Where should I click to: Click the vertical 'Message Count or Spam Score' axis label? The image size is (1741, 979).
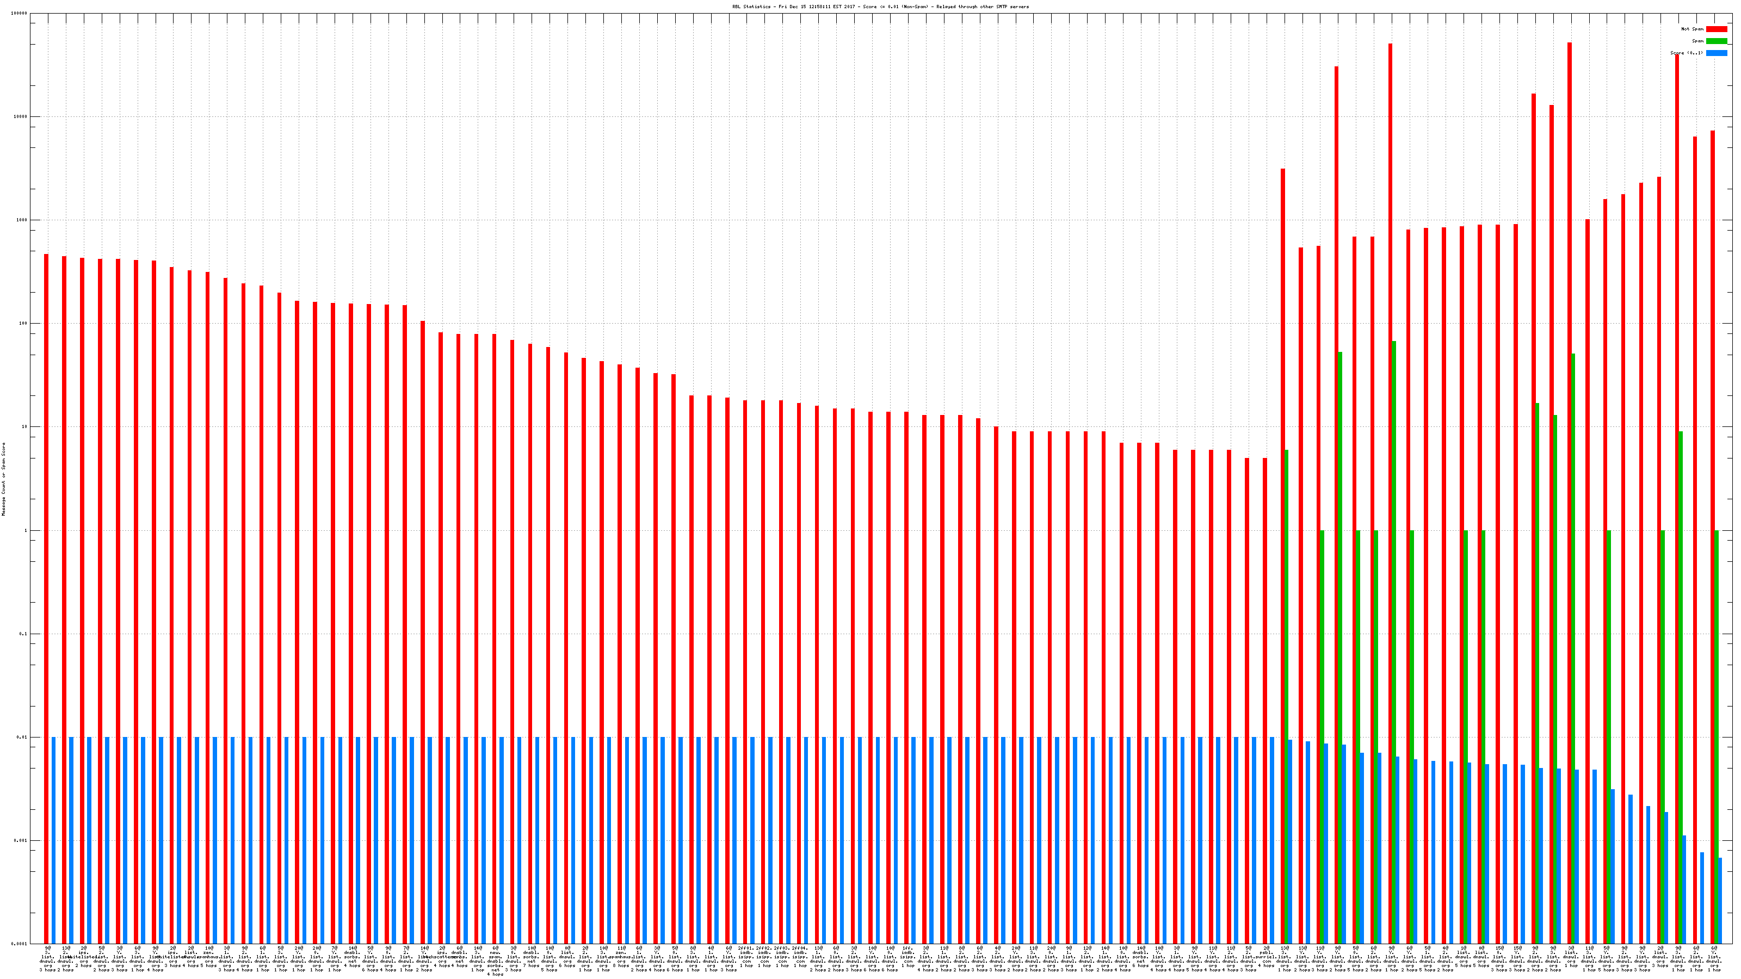tap(3, 479)
